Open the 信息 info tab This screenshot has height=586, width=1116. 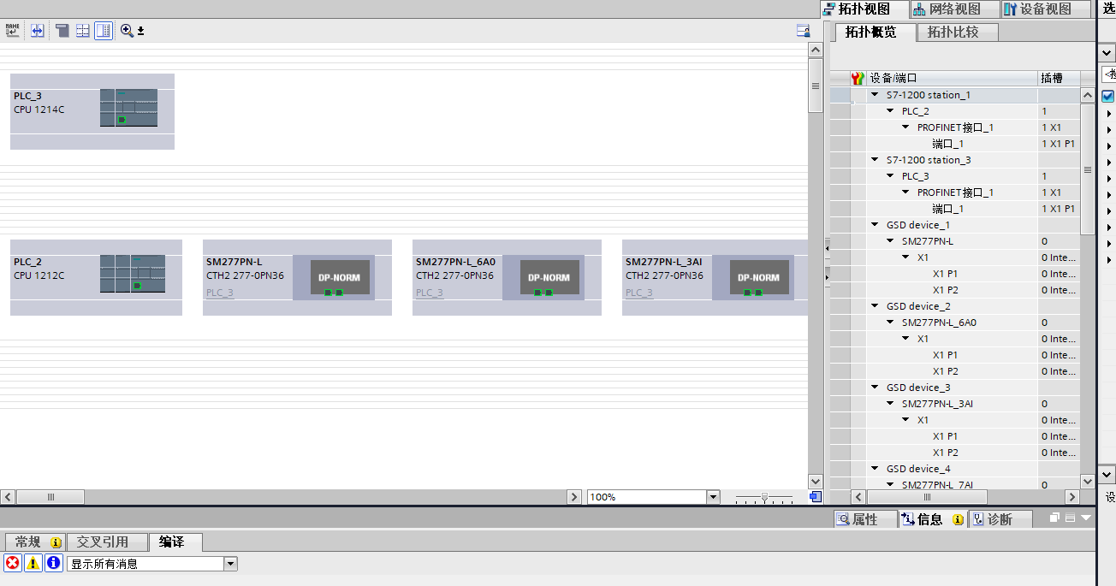click(933, 519)
